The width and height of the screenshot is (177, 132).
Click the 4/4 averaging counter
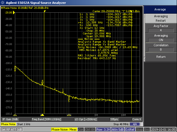pyautogui.click(x=135, y=124)
